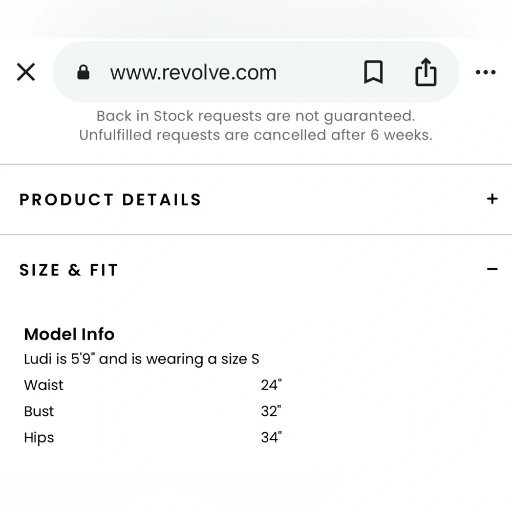Tap the PRODUCT DETAILS heading

tap(111, 199)
